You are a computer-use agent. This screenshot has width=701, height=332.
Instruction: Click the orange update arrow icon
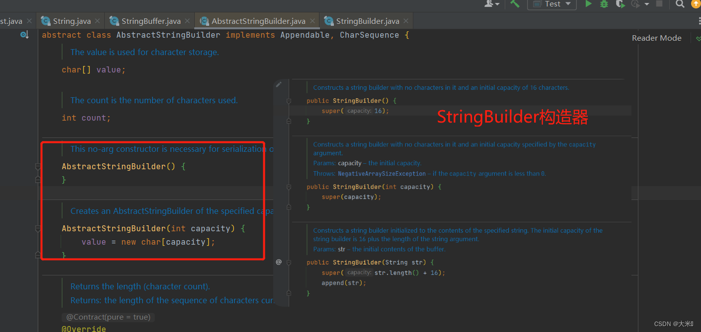pyautogui.click(x=696, y=4)
